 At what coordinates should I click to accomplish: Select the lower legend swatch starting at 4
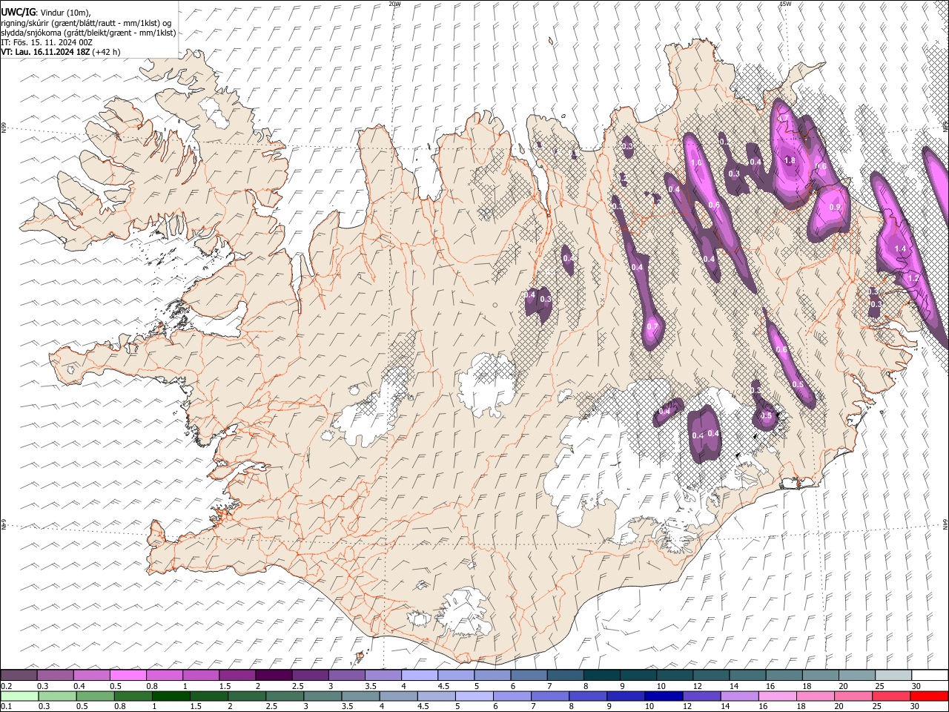[398, 696]
